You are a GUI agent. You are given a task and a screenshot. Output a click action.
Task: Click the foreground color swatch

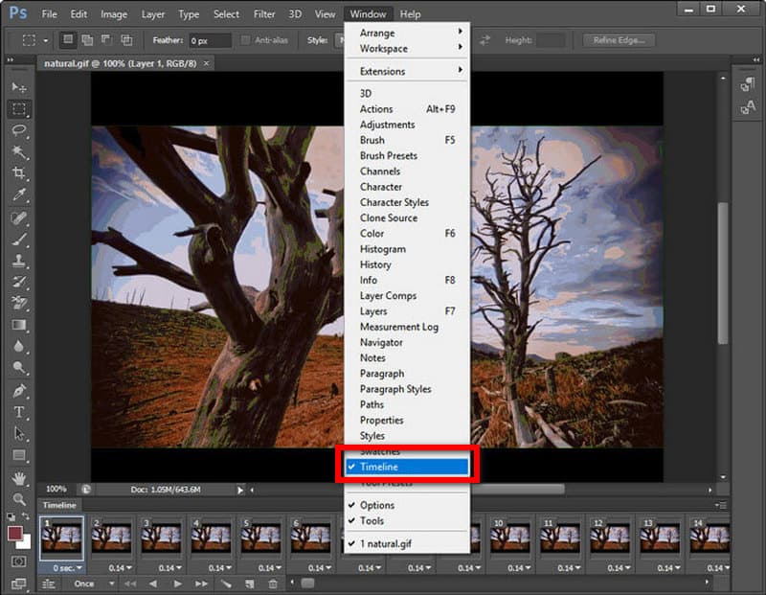15,532
